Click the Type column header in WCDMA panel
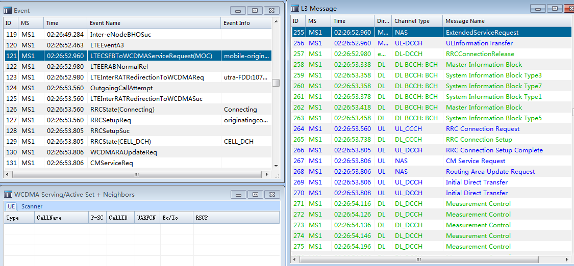 [x=19, y=218]
